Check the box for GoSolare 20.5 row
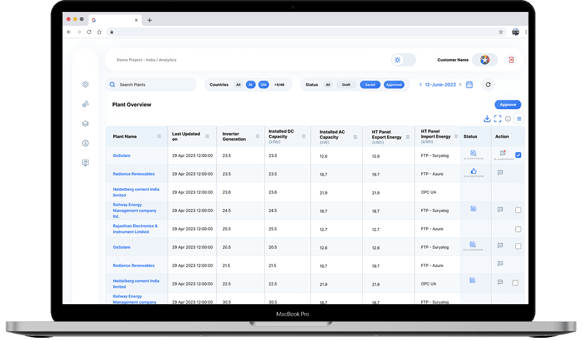 coord(518,246)
